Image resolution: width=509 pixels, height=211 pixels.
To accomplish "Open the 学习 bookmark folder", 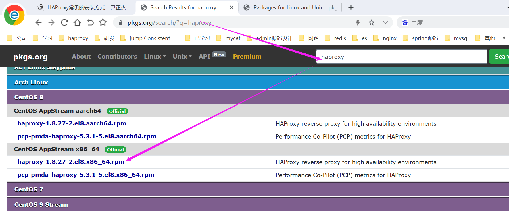I will [43, 38].
